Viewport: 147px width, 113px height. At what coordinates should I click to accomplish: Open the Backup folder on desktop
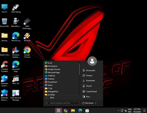pos(4,37)
